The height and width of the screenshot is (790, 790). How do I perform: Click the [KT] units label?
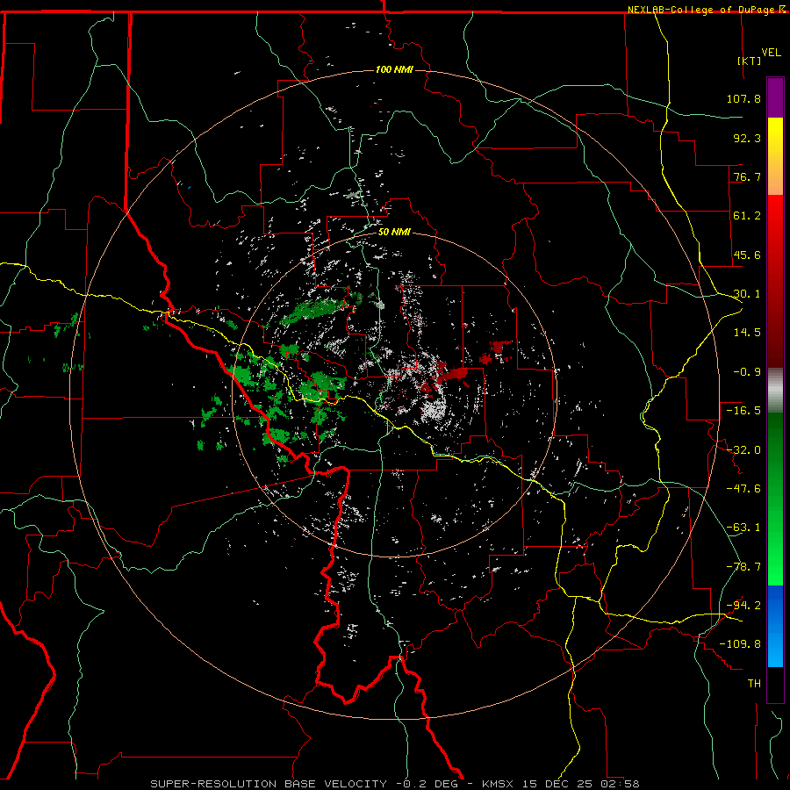750,61
